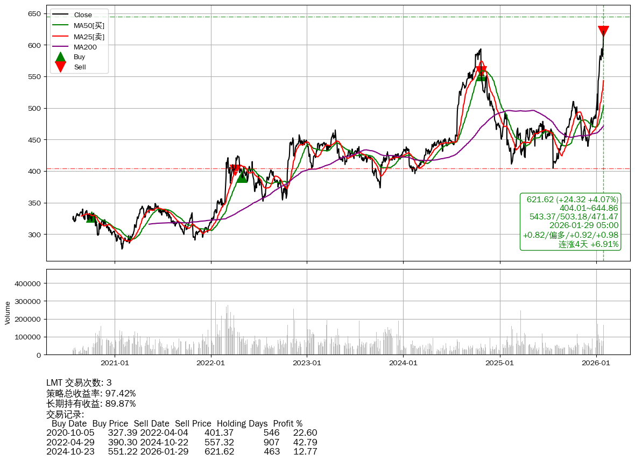Click the 2021-01 tick label on the date axis
The width and height of the screenshot is (635, 461).
[115, 363]
